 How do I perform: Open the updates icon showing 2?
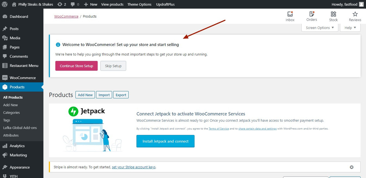pos(59,4)
